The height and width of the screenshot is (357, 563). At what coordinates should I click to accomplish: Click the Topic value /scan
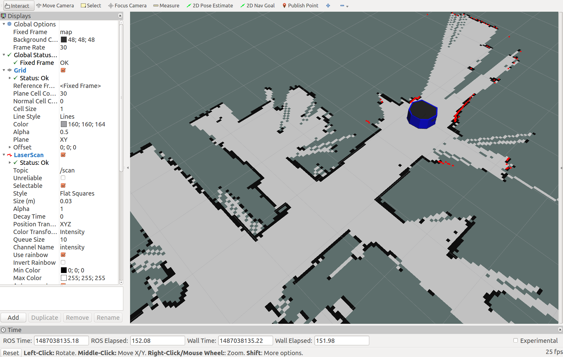67,170
